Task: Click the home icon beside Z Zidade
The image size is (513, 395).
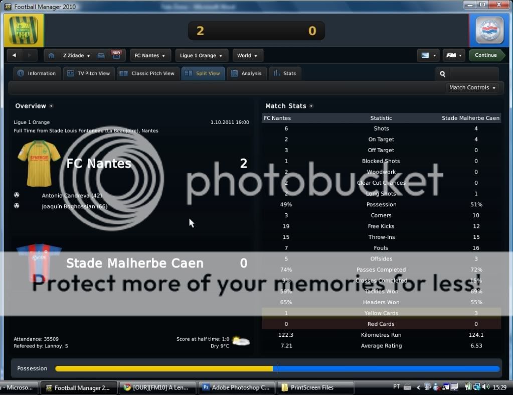Action: [x=51, y=56]
